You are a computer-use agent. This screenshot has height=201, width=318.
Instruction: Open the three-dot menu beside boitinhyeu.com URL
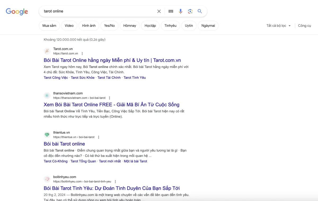pyautogui.click(x=115, y=182)
